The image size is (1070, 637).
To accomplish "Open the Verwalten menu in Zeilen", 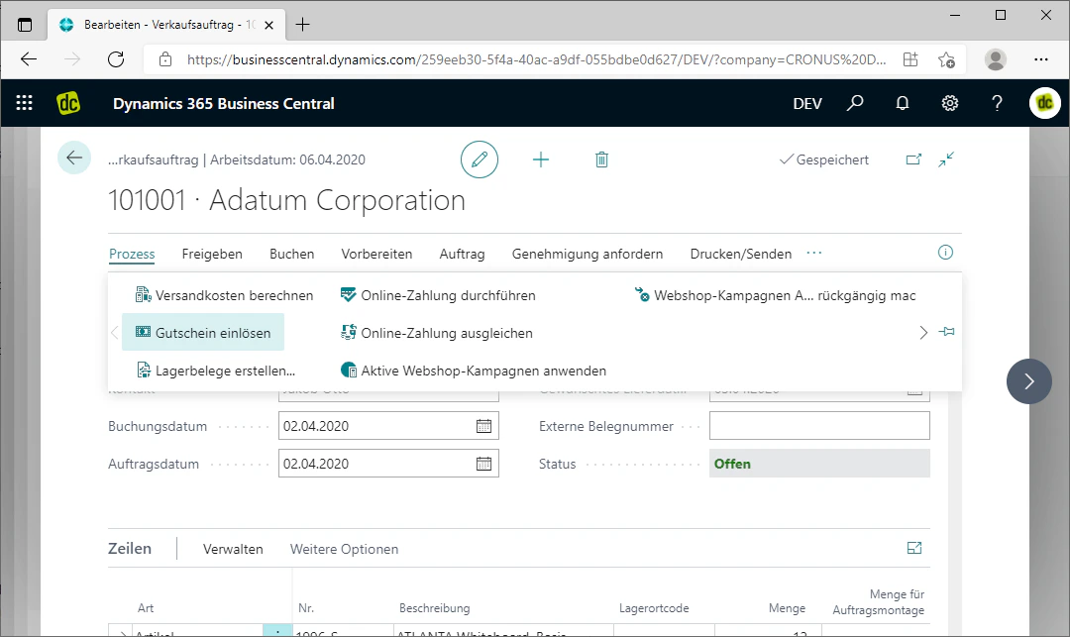I will (x=233, y=549).
